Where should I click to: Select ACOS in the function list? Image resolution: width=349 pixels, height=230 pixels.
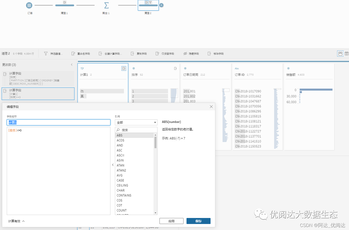[134, 140]
